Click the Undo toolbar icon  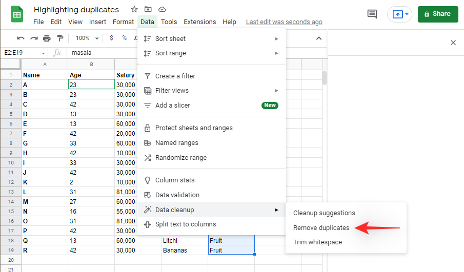click(x=21, y=38)
